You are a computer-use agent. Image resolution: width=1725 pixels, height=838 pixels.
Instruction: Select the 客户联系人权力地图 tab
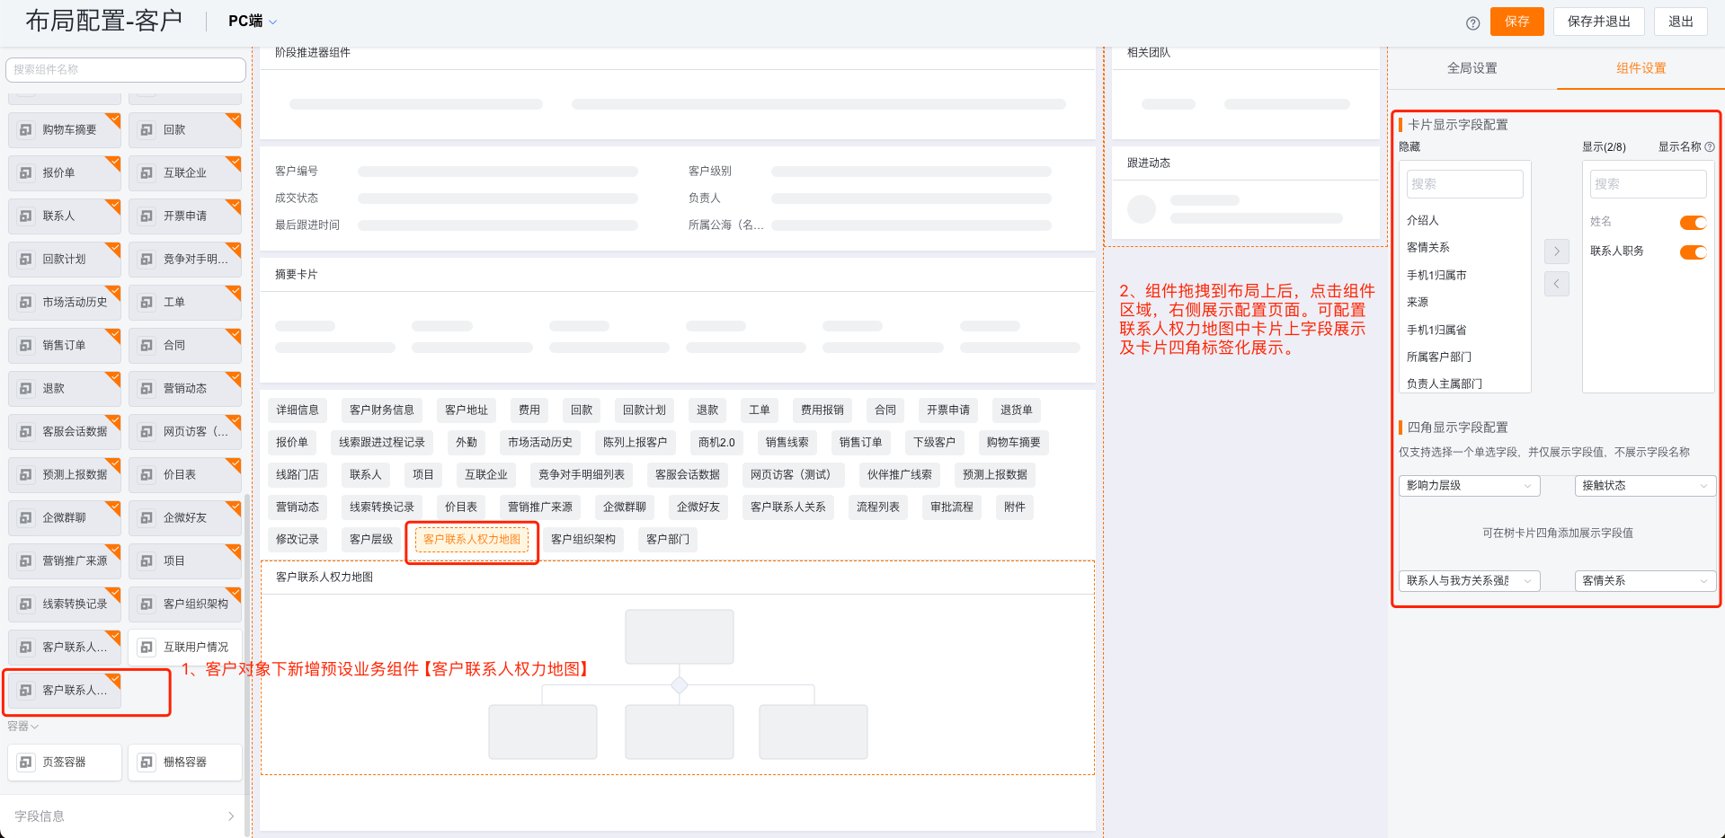(472, 540)
